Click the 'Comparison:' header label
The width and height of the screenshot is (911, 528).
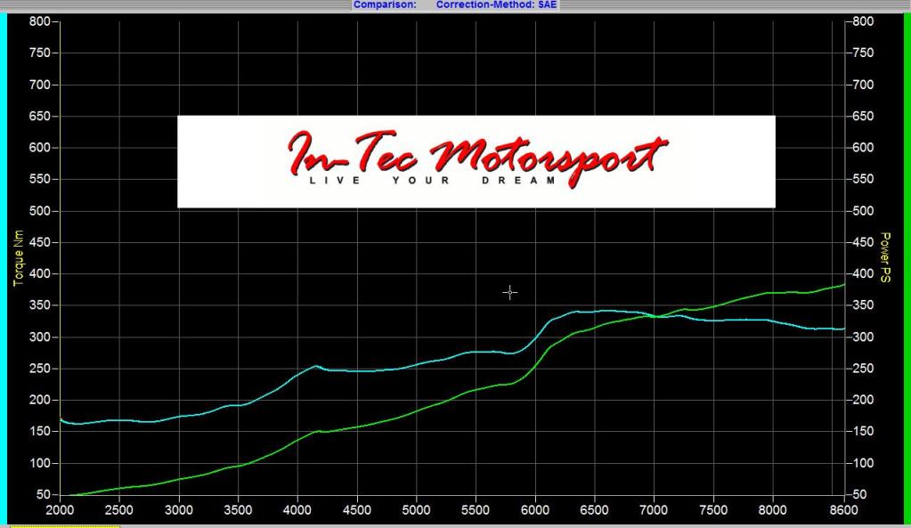click(x=385, y=4)
